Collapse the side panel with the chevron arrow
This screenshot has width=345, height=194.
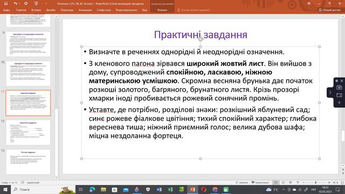coord(330,93)
